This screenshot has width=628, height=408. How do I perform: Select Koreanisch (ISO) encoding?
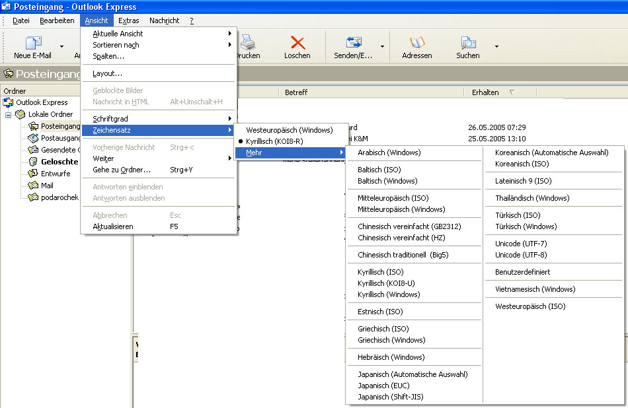click(553, 164)
